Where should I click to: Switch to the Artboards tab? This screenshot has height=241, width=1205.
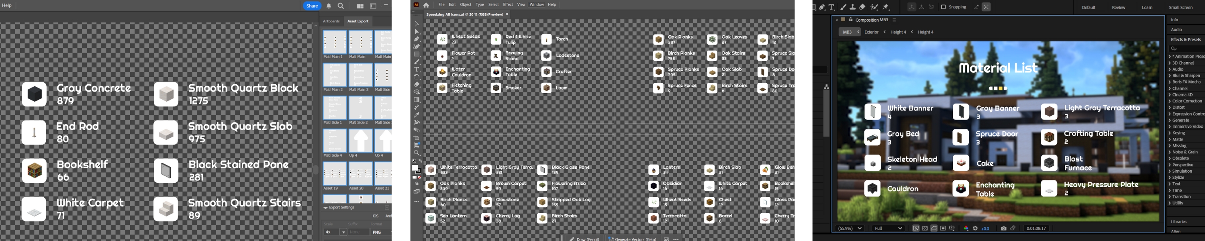coord(331,21)
